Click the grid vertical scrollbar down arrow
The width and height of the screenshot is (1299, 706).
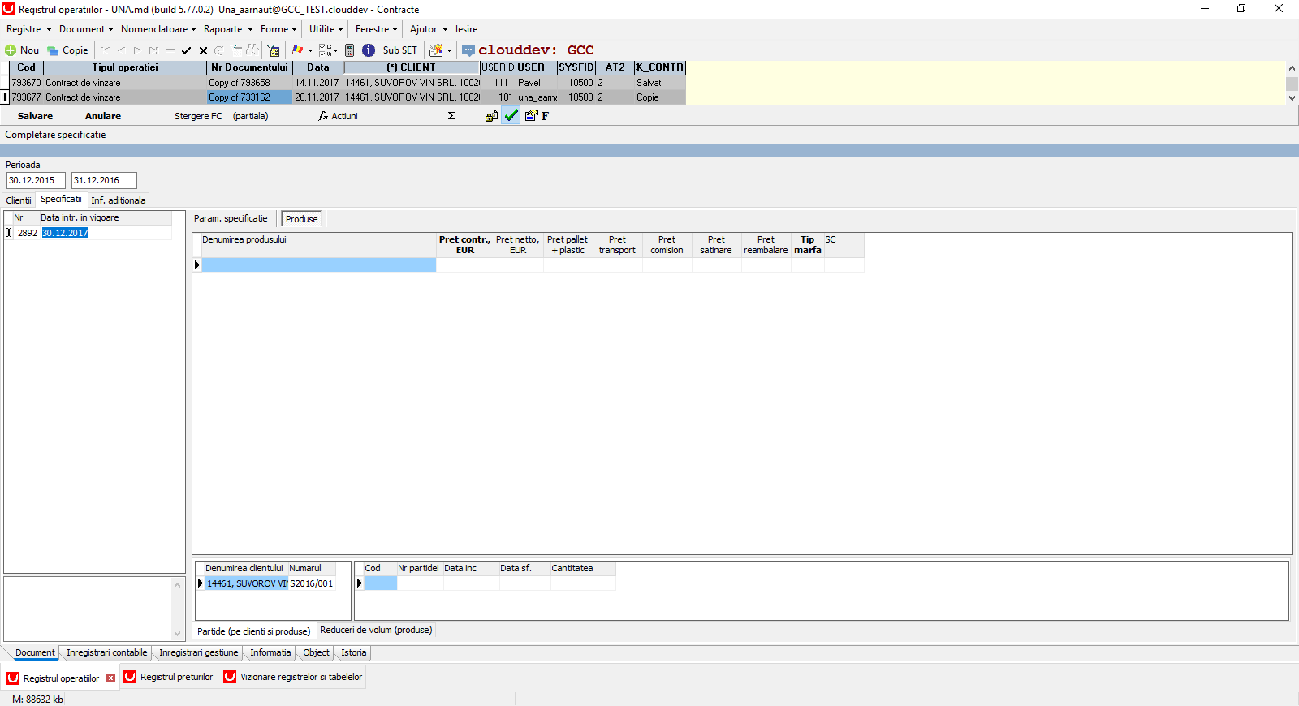pos(1292,98)
